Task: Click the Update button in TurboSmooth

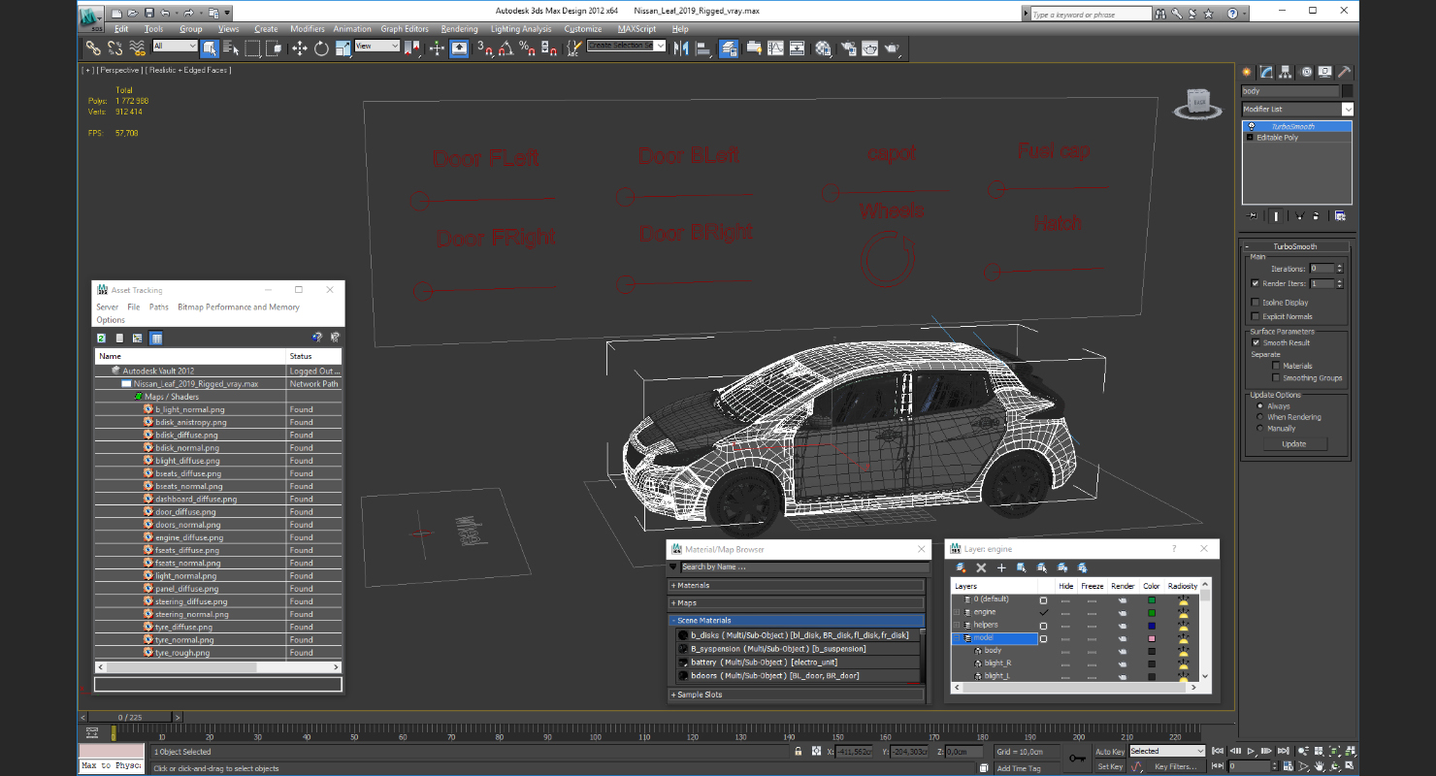Action: 1293,443
